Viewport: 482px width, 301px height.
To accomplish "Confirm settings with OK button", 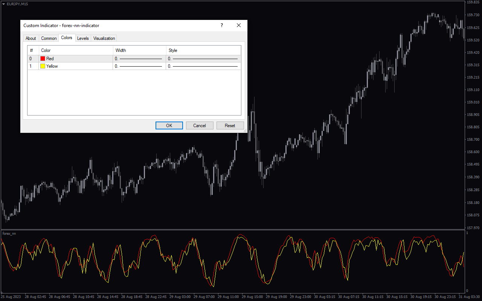I will (169, 126).
